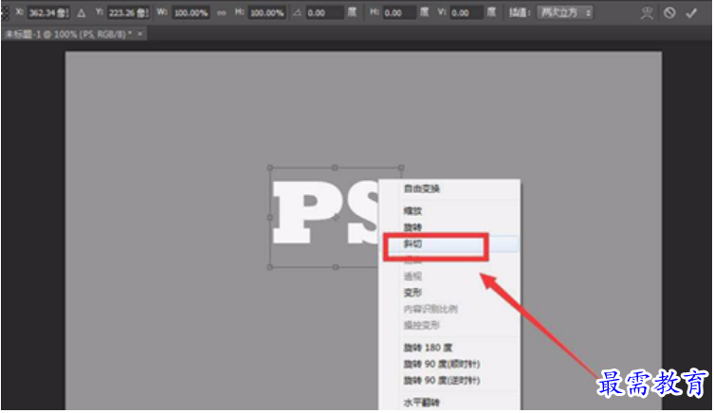Toggle the link icon between W and H
The height and width of the screenshot is (413, 714).
point(221,12)
